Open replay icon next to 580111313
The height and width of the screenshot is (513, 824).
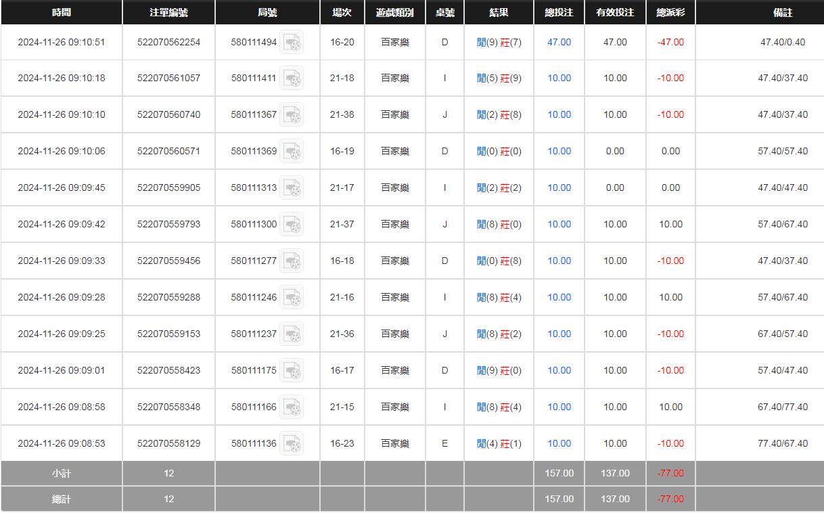click(292, 188)
